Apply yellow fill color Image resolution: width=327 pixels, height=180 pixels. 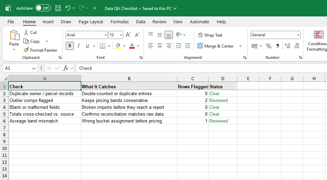118,46
